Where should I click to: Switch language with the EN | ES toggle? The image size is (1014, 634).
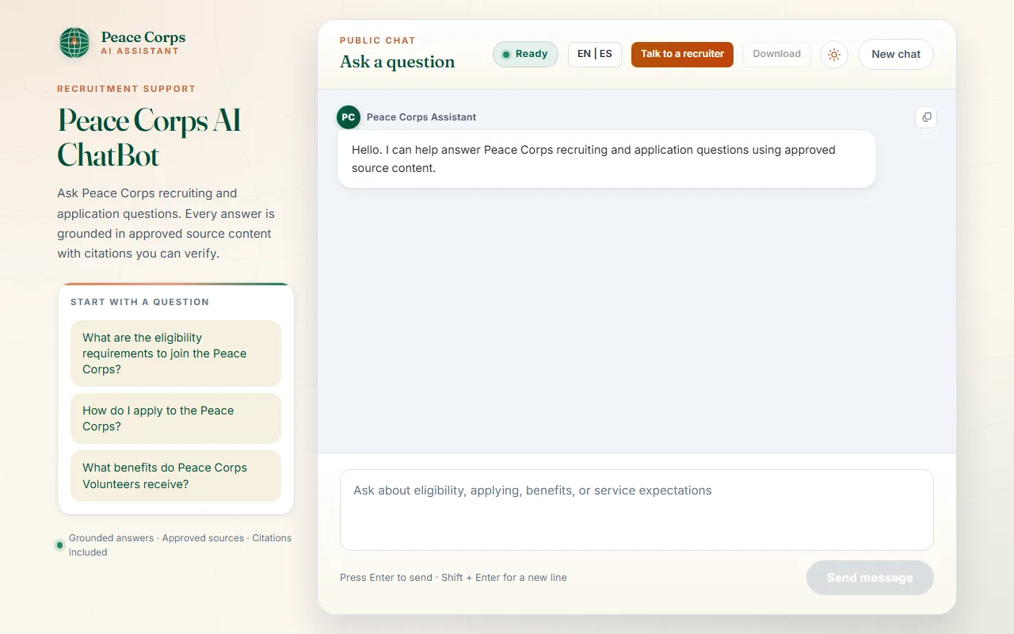pyautogui.click(x=595, y=54)
